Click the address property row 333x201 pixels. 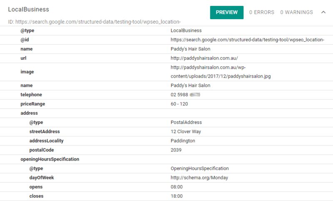click(x=166, y=113)
